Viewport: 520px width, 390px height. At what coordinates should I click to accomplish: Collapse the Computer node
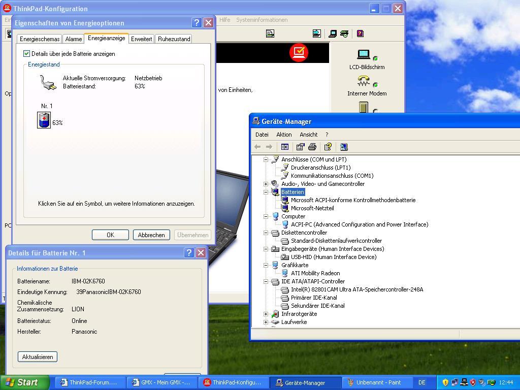[x=266, y=216]
